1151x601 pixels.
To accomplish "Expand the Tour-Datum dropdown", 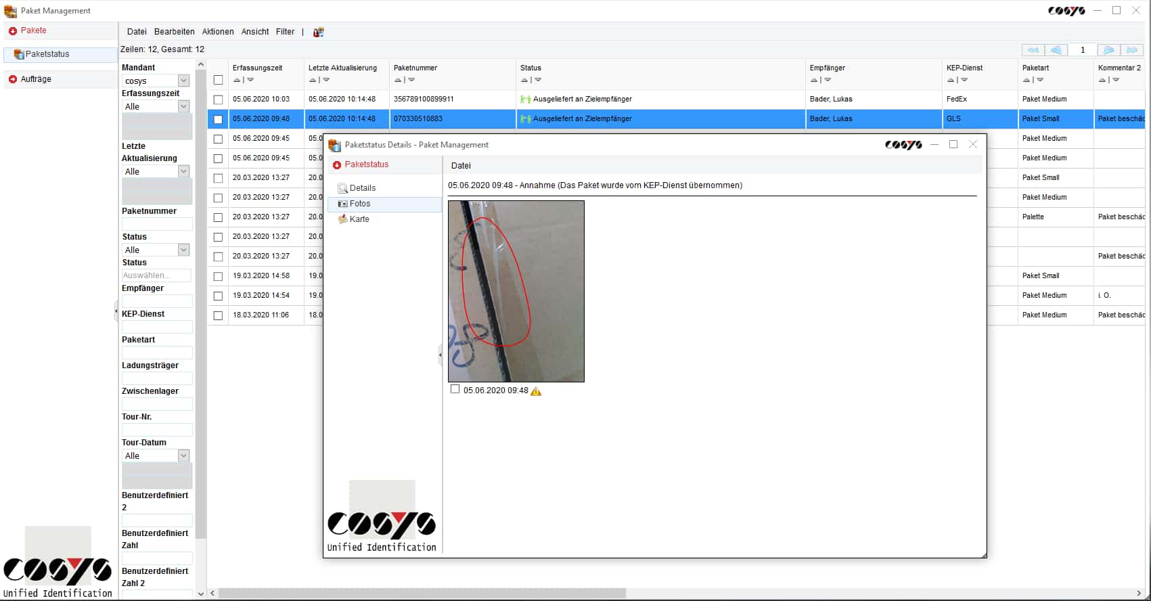I will (183, 456).
